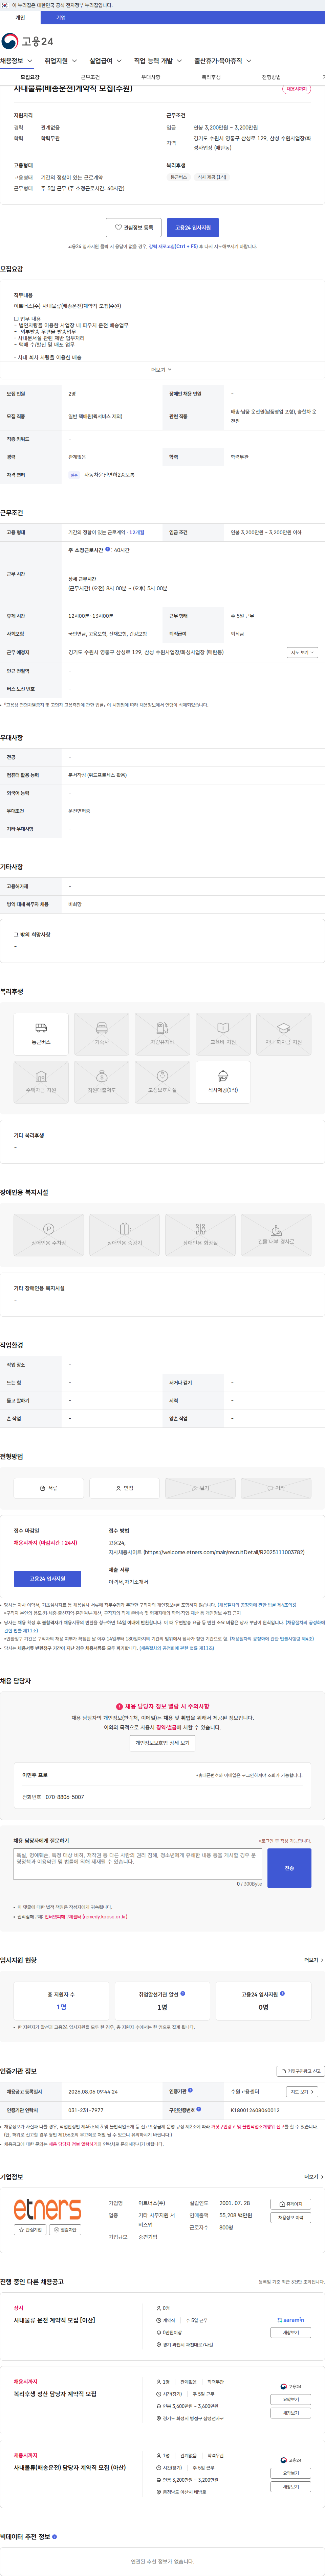The height and width of the screenshot is (2576, 325).
Task: Send the question with 전송 button
Action: point(289,1868)
